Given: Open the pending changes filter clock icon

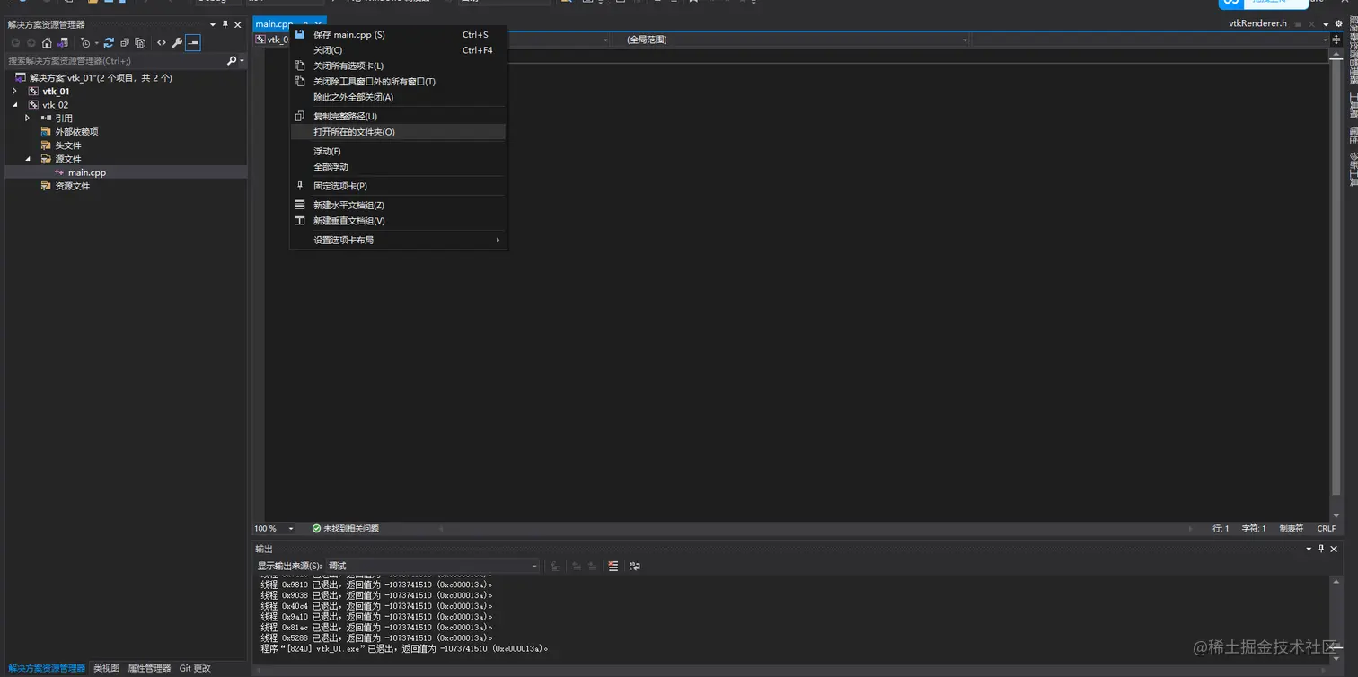Looking at the screenshot, I should pyautogui.click(x=87, y=42).
